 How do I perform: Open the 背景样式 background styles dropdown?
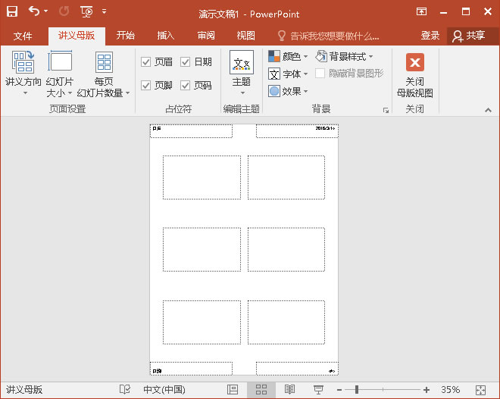click(x=345, y=57)
